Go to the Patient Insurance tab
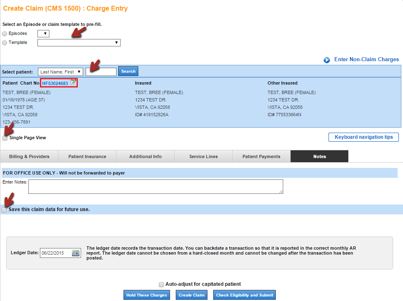This screenshot has height=301, width=403. pyautogui.click(x=87, y=156)
